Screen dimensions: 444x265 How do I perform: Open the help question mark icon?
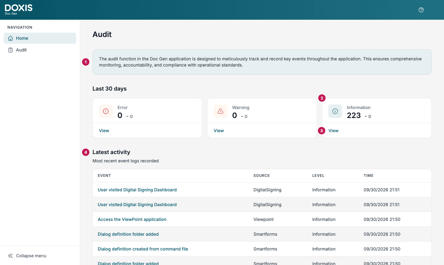coord(421,10)
